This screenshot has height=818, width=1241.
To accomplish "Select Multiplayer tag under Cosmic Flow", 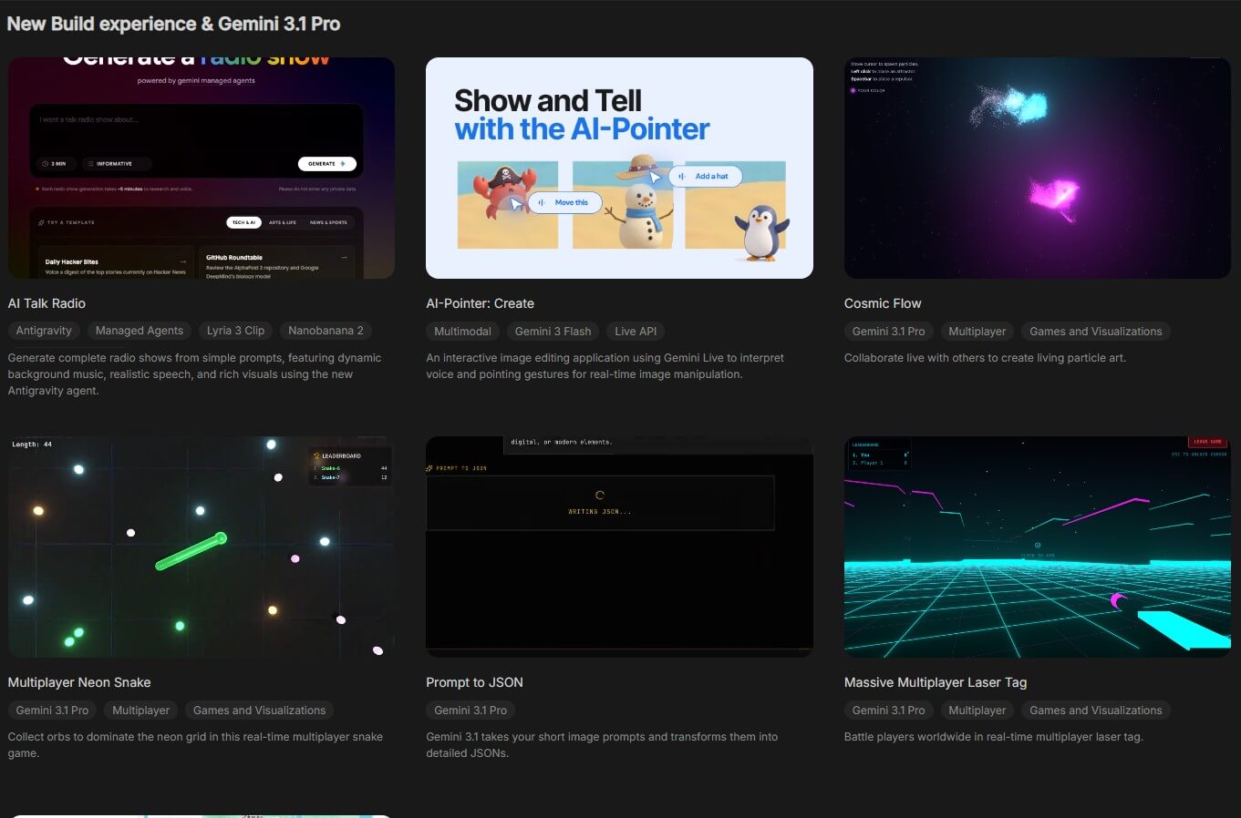I will point(977,332).
